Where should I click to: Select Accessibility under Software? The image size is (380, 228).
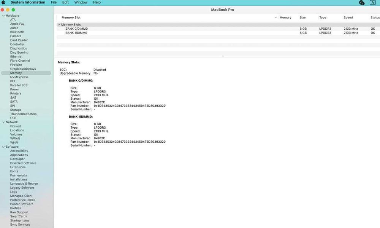tap(19, 151)
